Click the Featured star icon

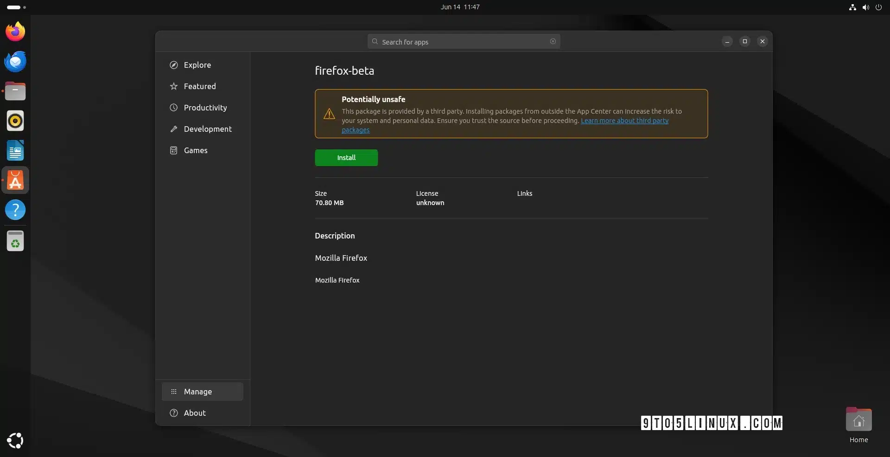point(174,86)
